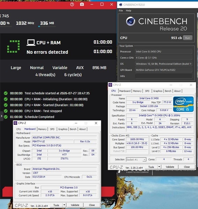Open Tools dropdown arrow in CPU window
198x209 pixels.
click(159, 167)
